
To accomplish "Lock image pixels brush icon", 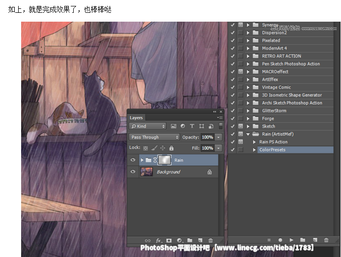I will point(154,148).
